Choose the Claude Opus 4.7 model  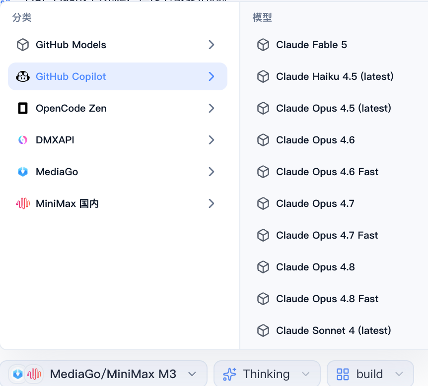point(337,203)
